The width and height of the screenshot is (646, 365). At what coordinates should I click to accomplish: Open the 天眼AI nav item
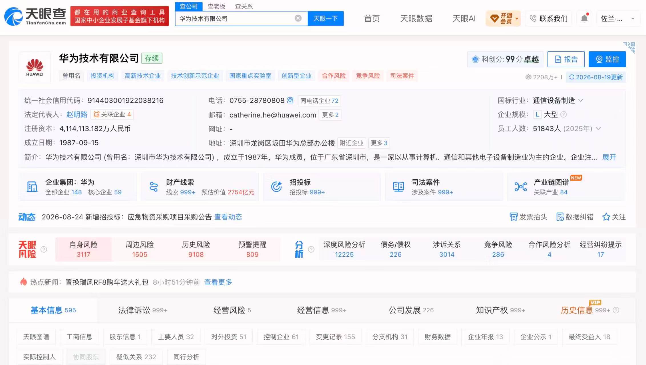click(464, 19)
